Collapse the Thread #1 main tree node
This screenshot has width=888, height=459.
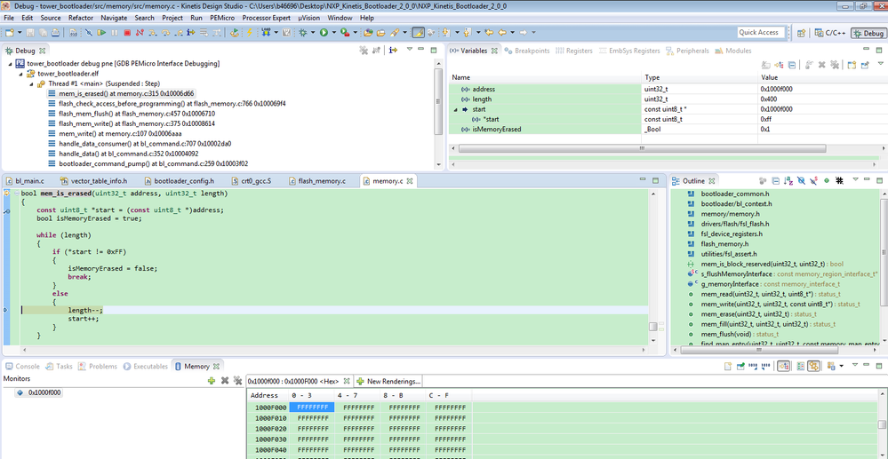click(32, 83)
